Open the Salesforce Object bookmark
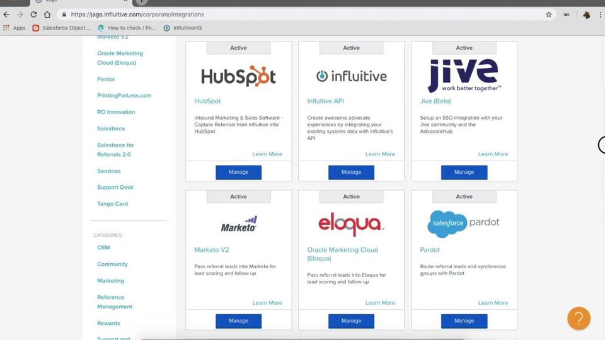 [62, 28]
